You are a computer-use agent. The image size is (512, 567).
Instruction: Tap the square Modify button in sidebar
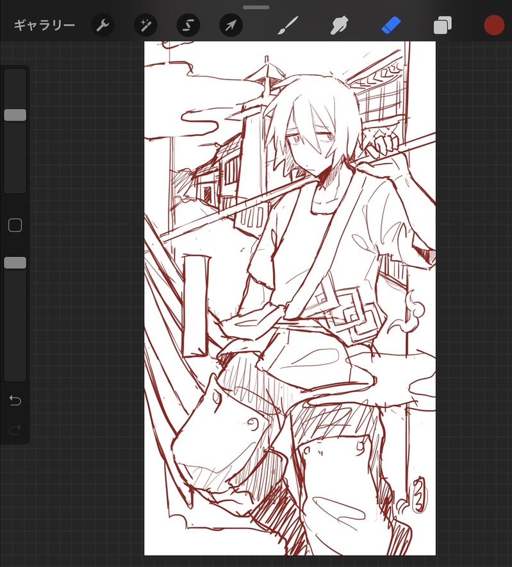click(15, 225)
